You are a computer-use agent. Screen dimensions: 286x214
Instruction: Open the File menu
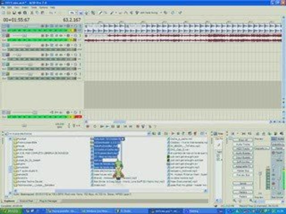(x=3, y=7)
